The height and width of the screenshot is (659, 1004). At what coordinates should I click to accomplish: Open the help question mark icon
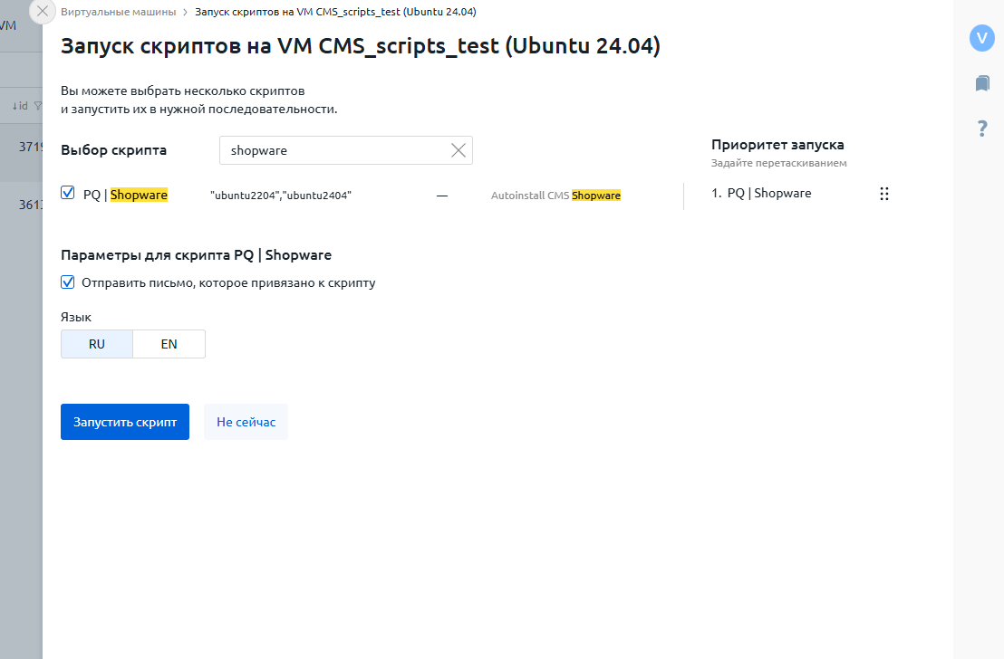[982, 129]
